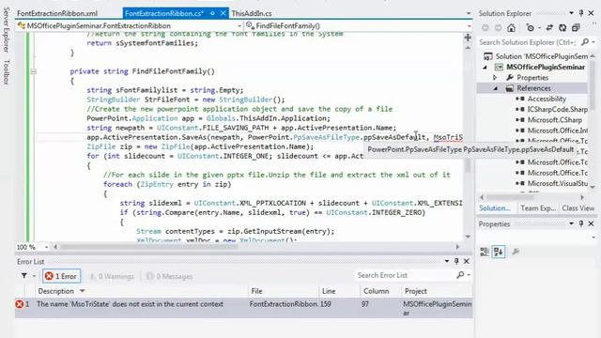Viewport: 601px width, 338px height.
Task: Switch to Class View tab
Action: pos(578,208)
